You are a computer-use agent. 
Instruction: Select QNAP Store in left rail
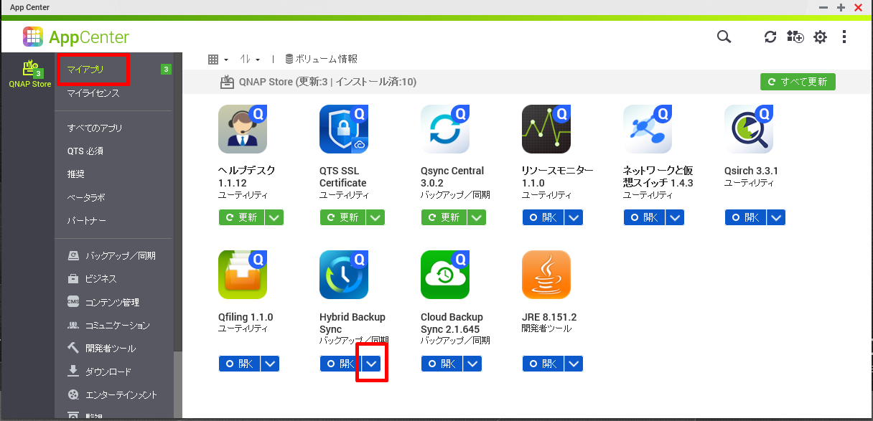click(x=29, y=74)
